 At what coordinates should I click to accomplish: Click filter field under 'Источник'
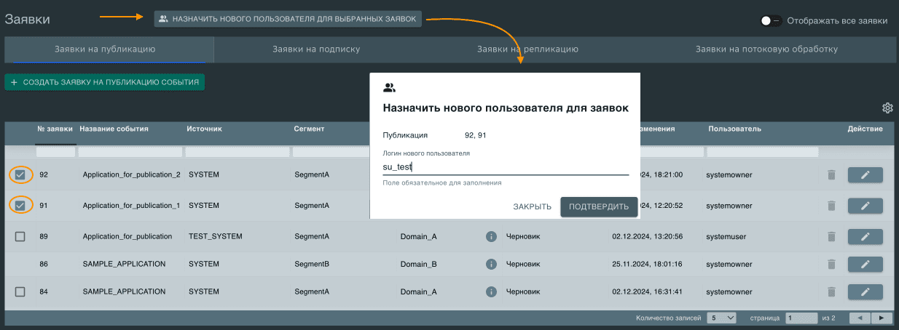(x=237, y=152)
